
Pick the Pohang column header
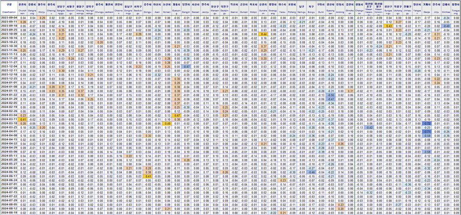[x=292, y=8]
